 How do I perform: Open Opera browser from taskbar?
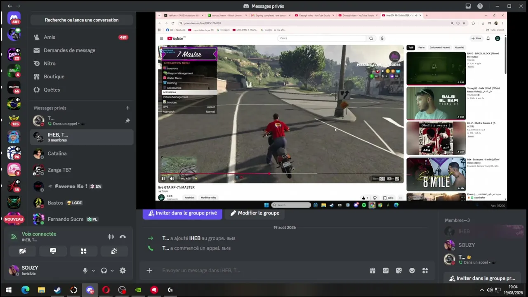click(106, 290)
